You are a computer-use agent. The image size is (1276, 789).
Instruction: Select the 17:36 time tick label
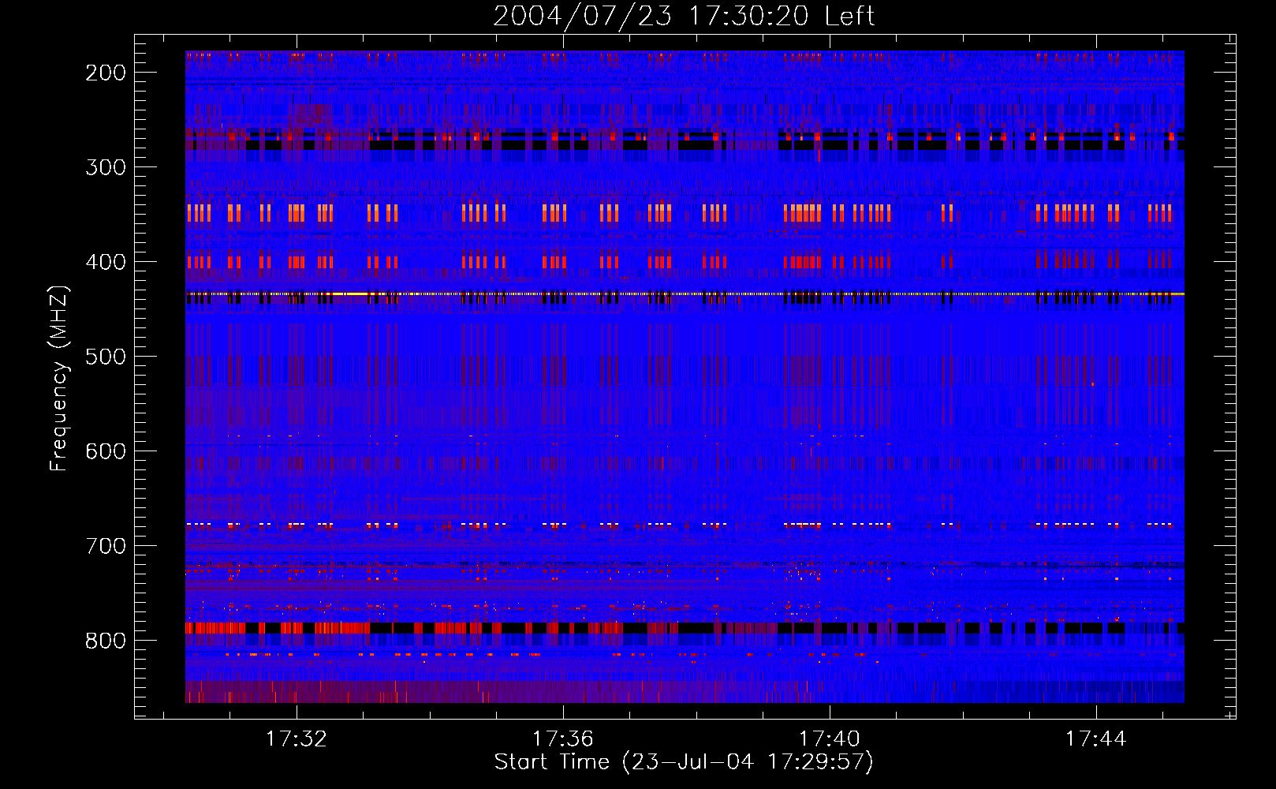563,739
